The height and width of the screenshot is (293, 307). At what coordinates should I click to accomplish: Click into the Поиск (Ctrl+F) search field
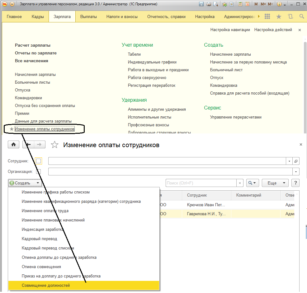click(x=201, y=183)
